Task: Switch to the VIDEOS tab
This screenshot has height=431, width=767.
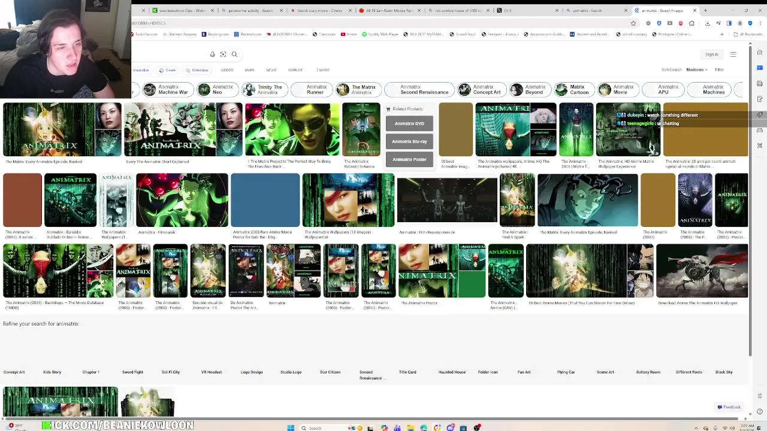Action: [227, 70]
